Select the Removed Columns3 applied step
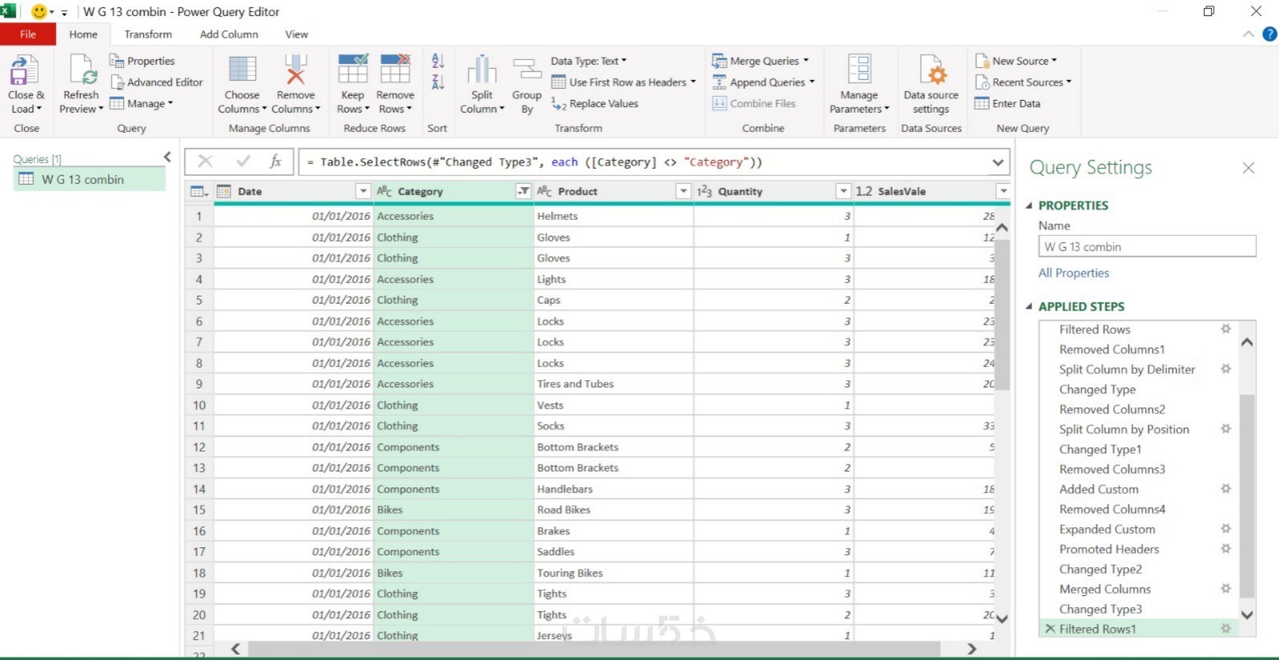The image size is (1279, 660). 1112,469
